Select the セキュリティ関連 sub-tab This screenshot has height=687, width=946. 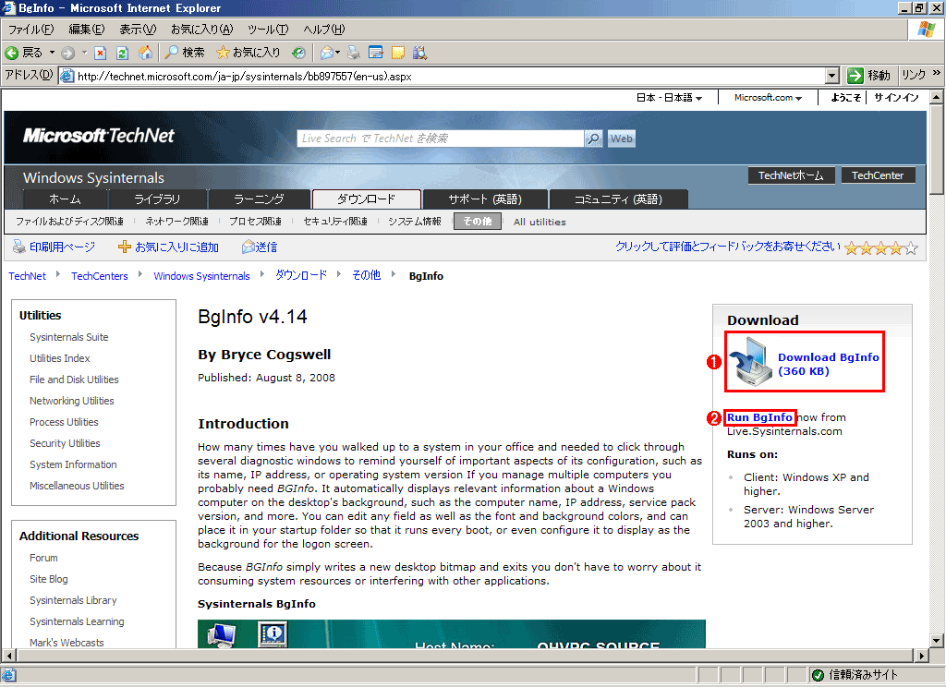click(334, 222)
